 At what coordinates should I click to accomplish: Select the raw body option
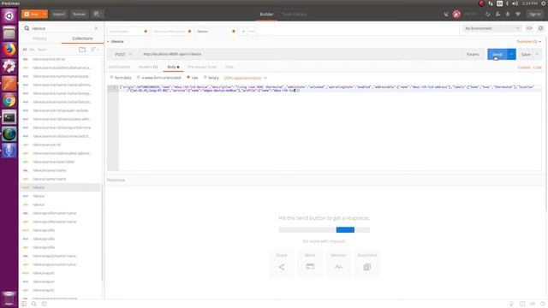coord(192,78)
